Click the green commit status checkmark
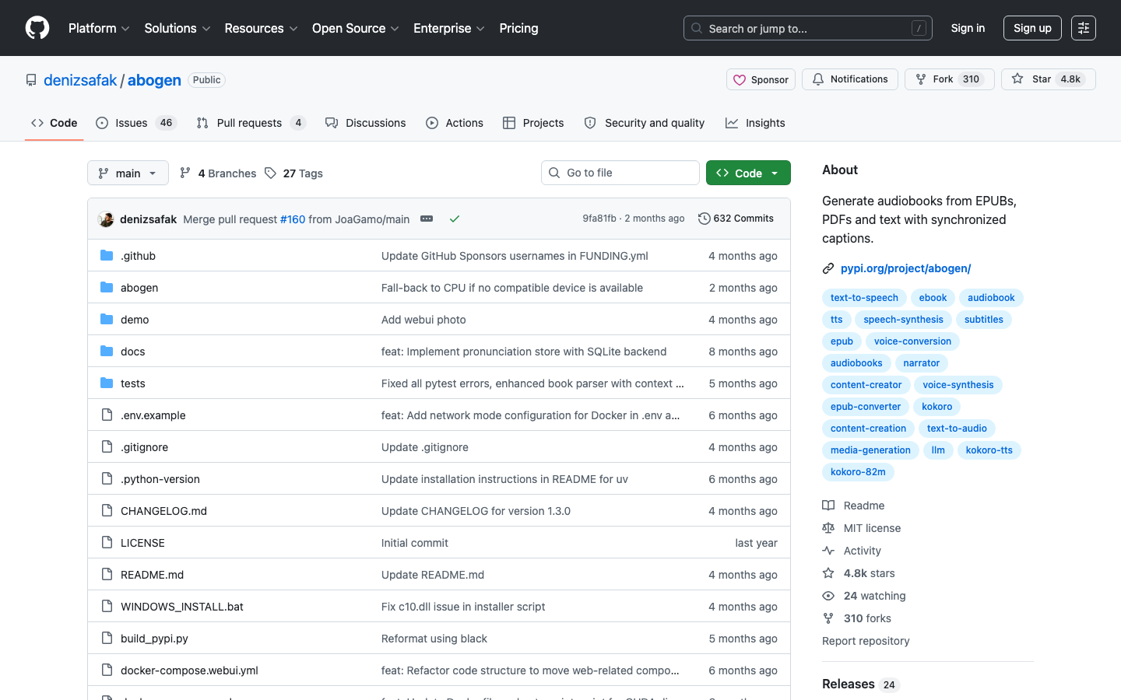 click(455, 219)
